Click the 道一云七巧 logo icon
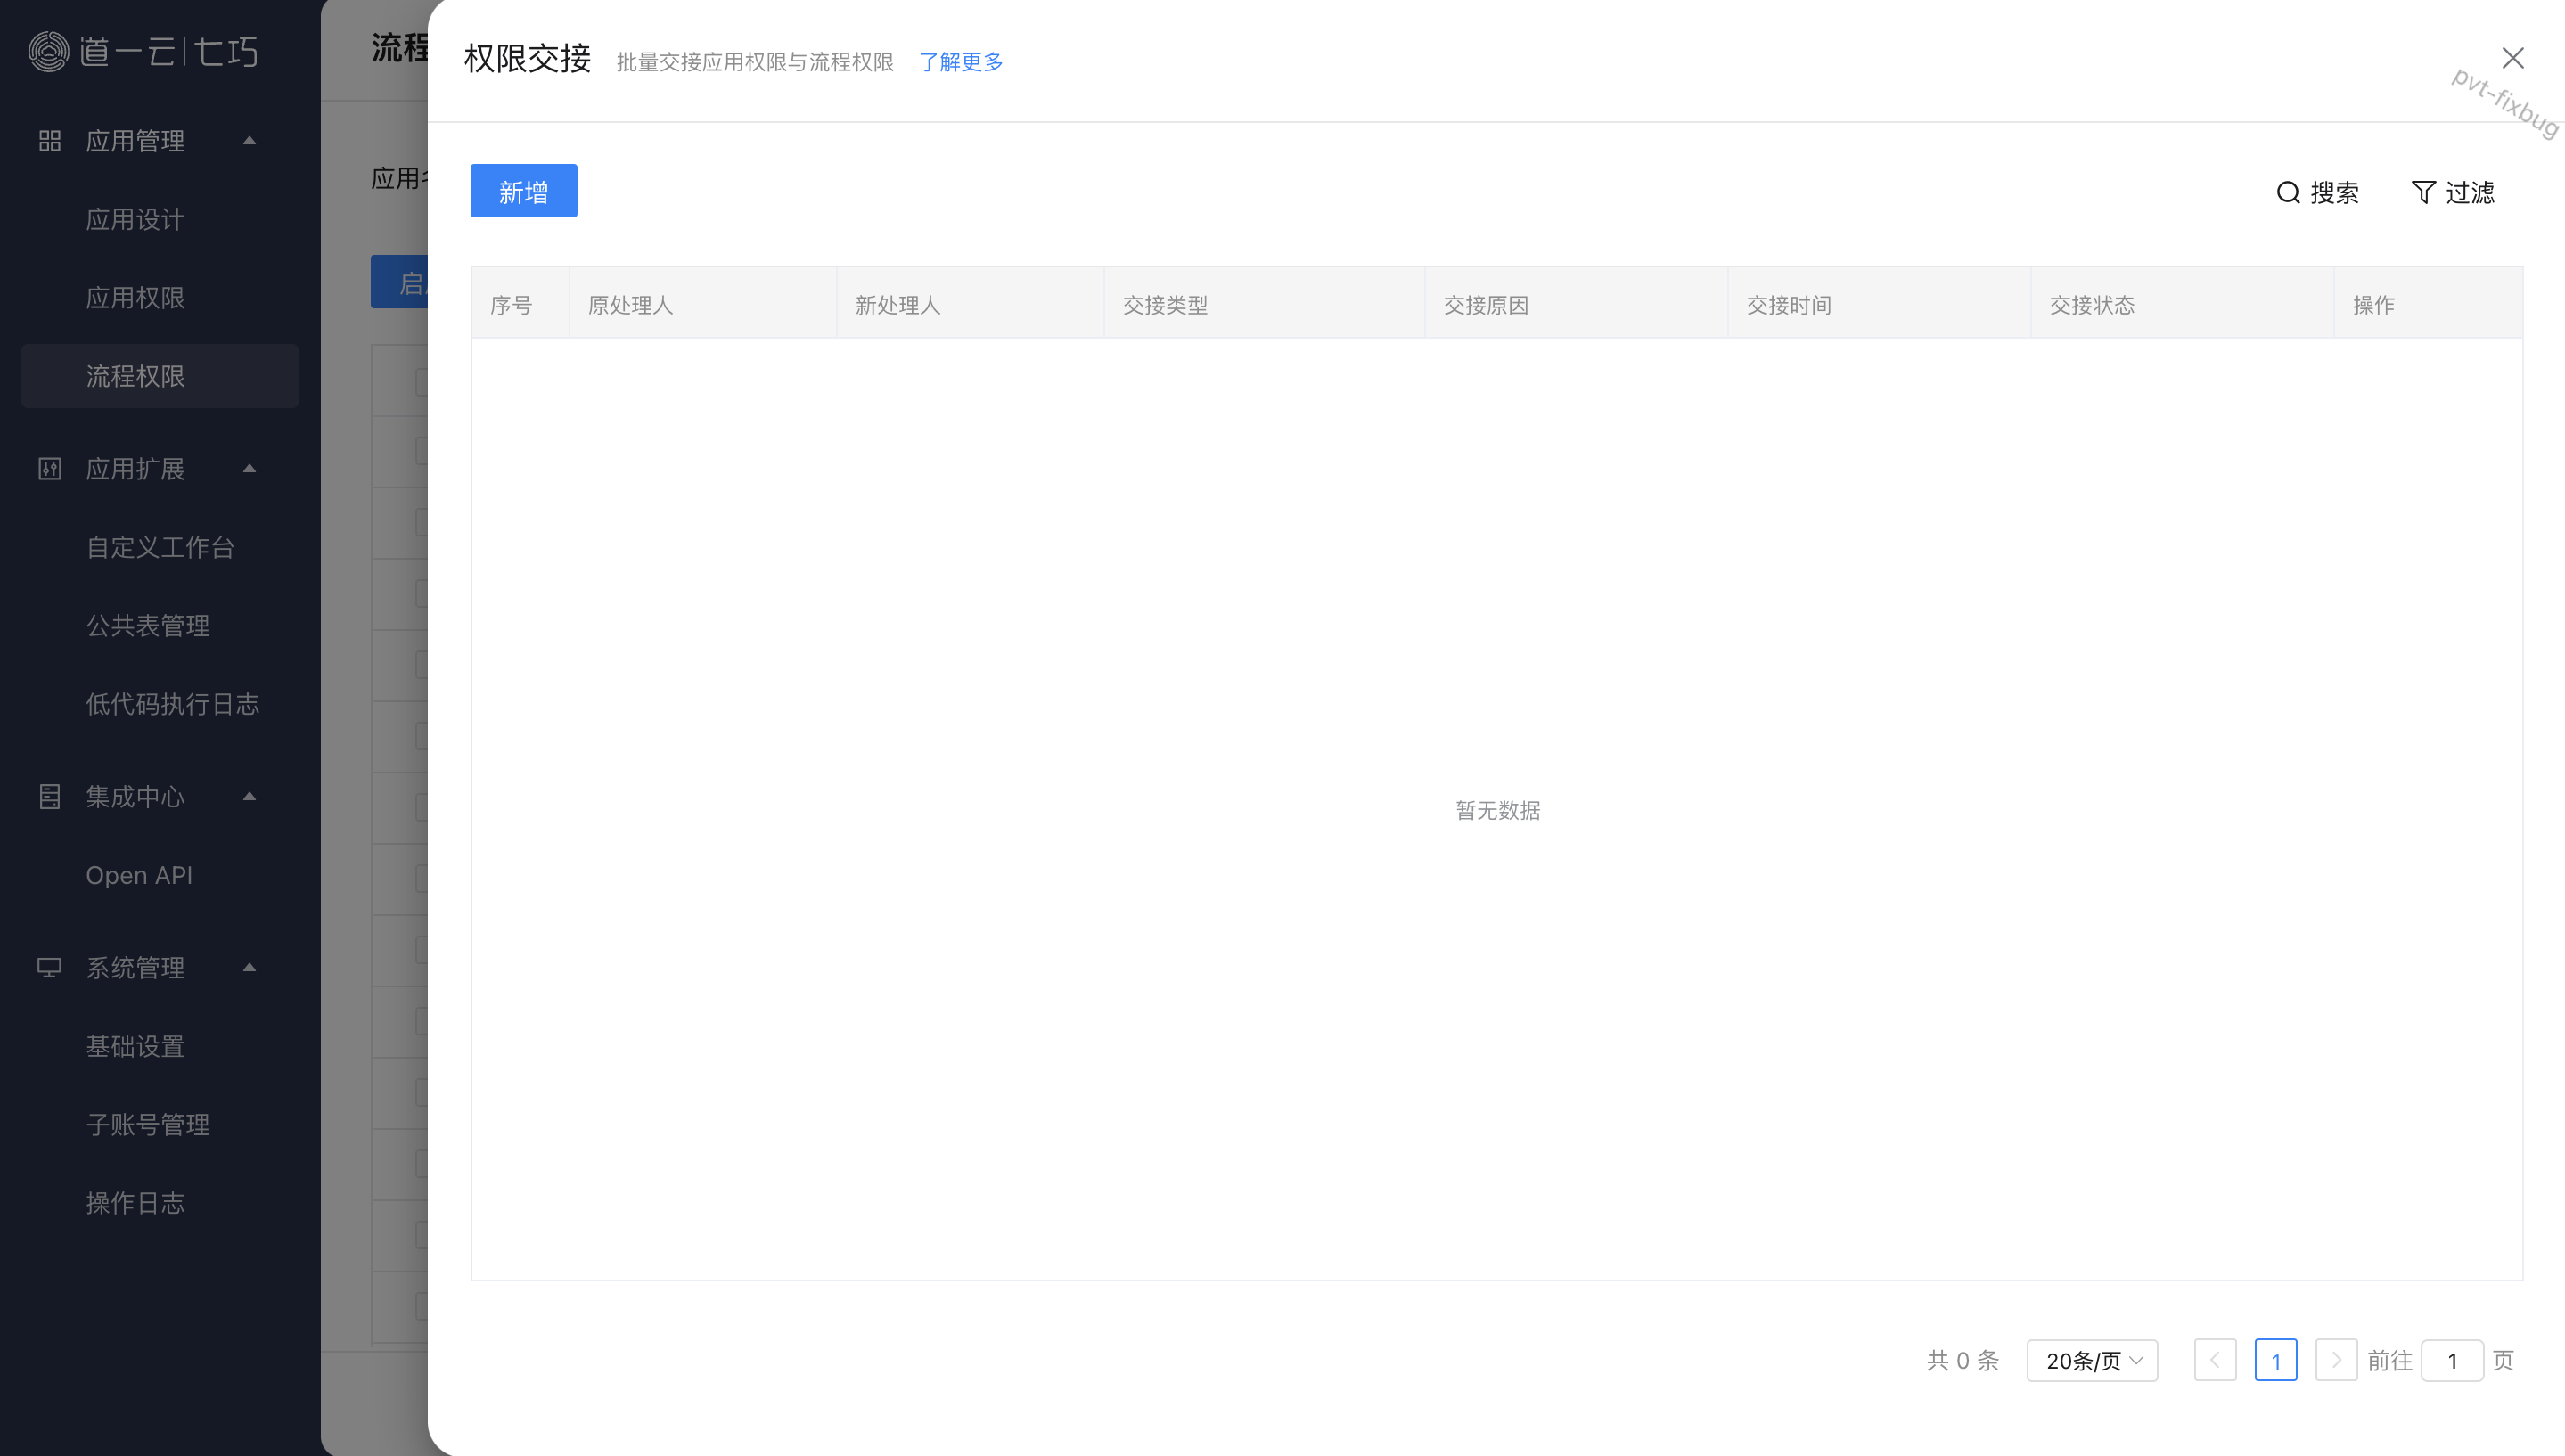2565x1456 pixels. click(x=48, y=52)
